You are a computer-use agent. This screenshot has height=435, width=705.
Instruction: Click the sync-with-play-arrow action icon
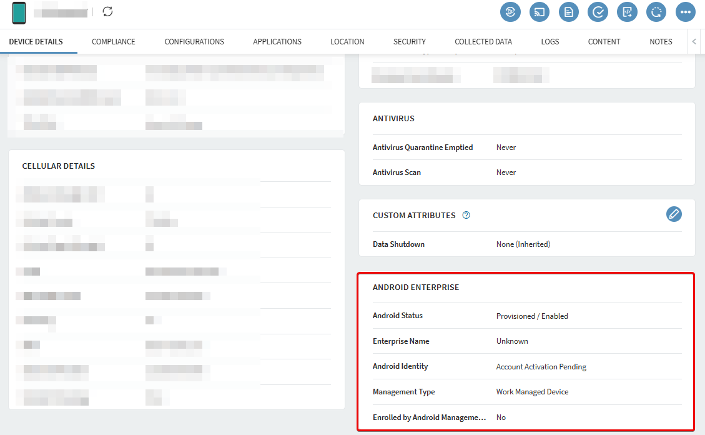tap(510, 12)
